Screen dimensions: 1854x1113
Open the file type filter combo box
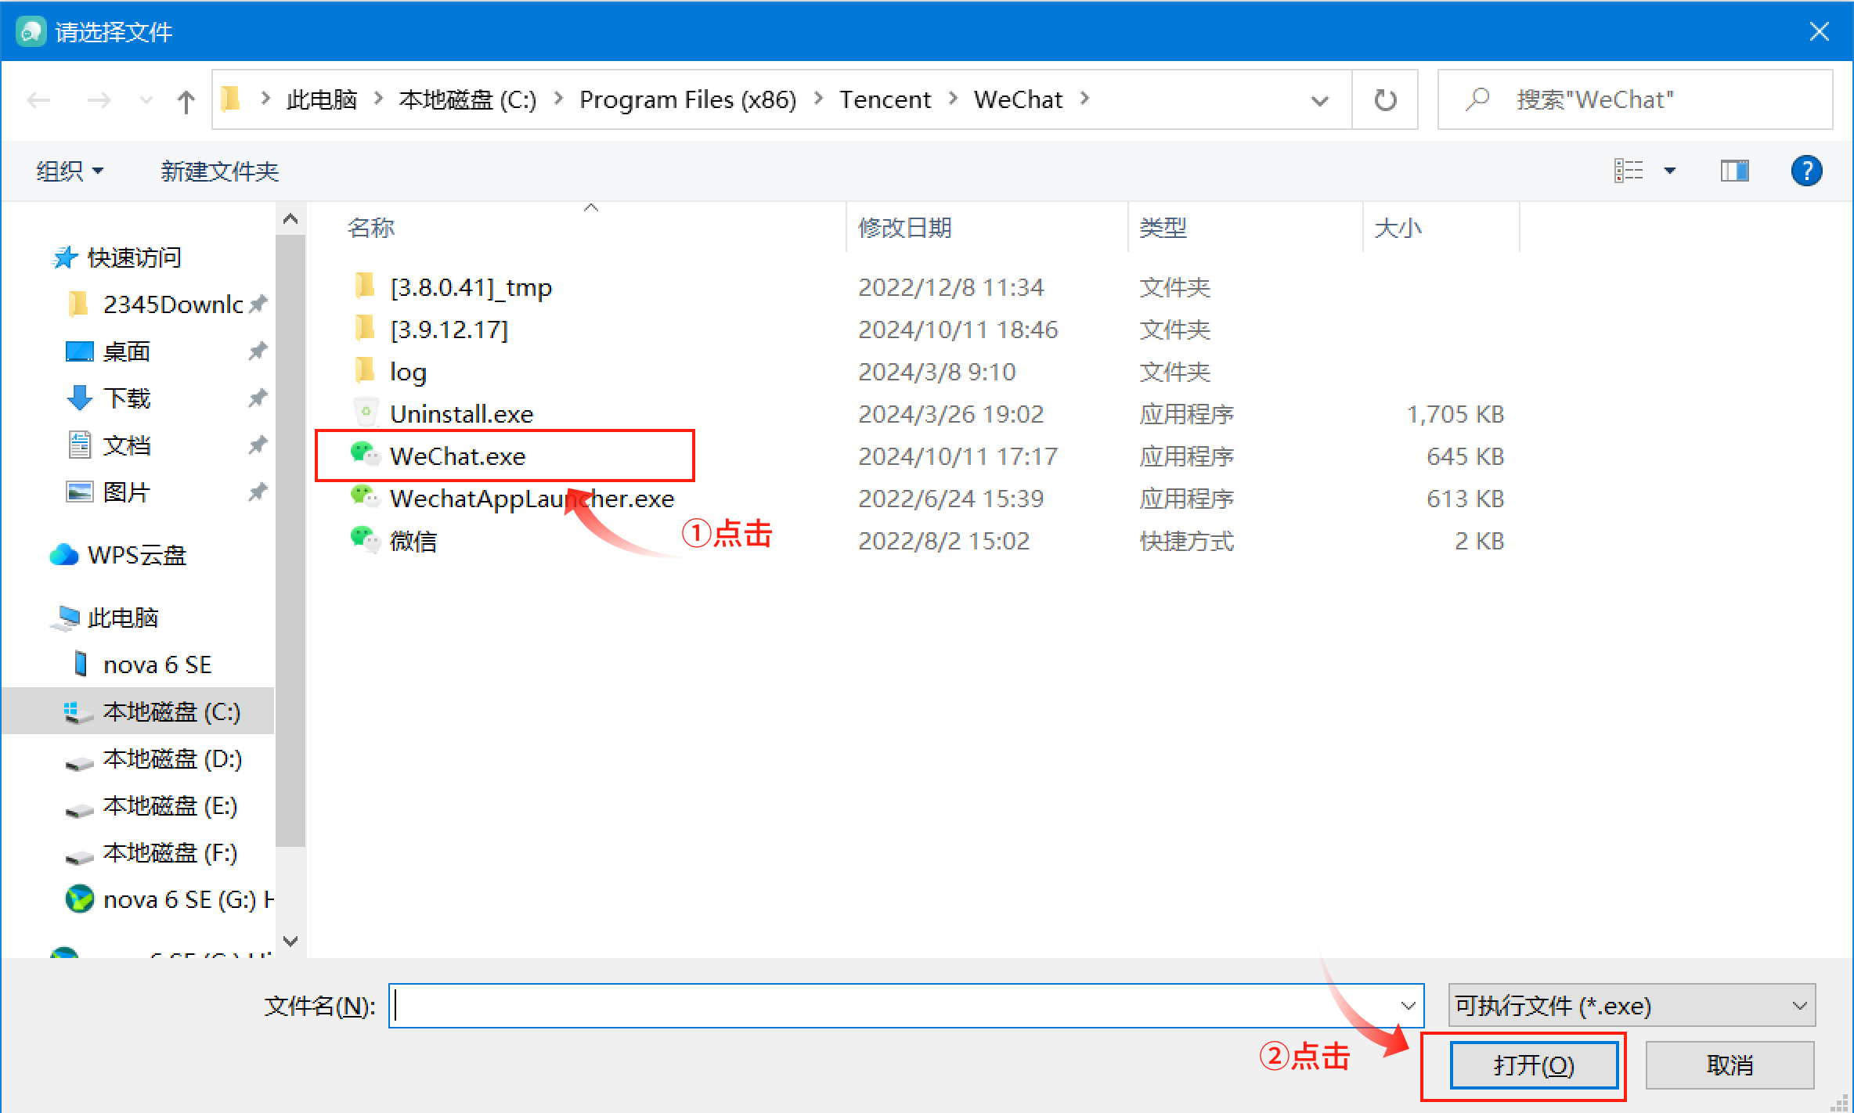coord(1631,1006)
